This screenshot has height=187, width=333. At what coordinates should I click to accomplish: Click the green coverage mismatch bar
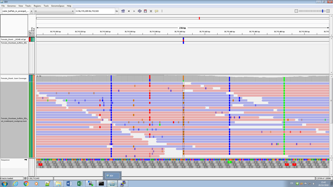(284, 79)
